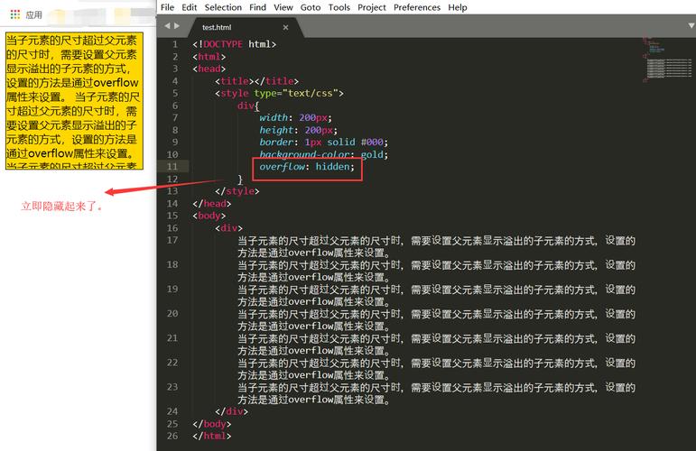Open the View menu
This screenshot has width=696, height=451.
(x=283, y=7)
